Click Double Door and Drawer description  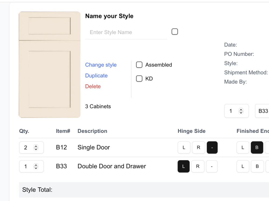tap(112, 166)
